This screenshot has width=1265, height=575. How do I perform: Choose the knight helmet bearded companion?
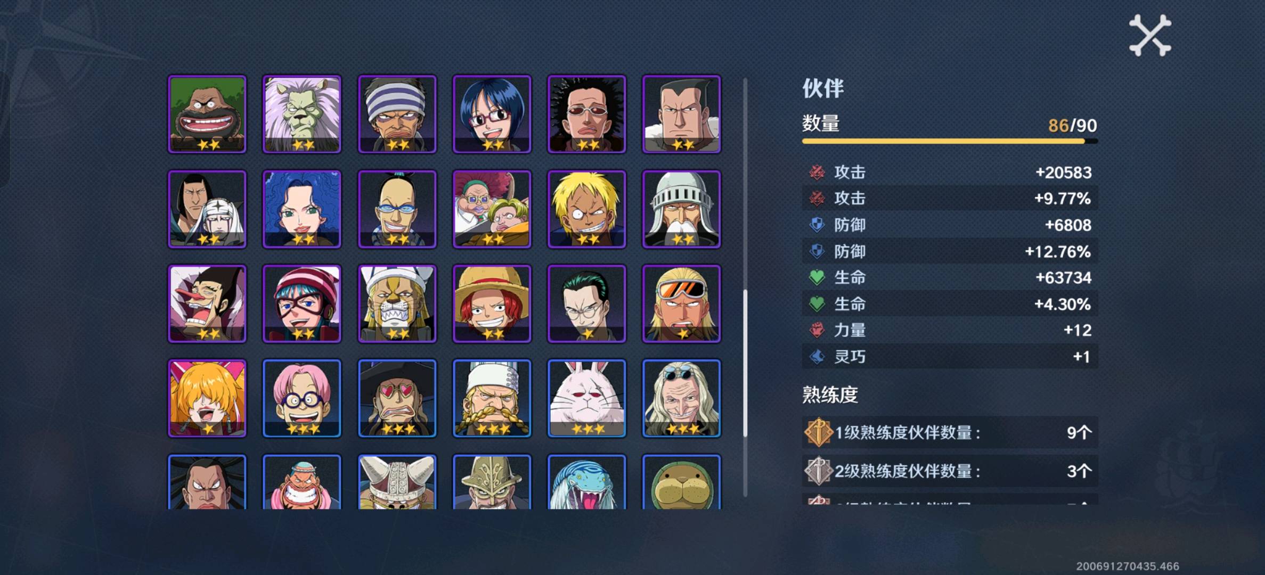(x=681, y=209)
